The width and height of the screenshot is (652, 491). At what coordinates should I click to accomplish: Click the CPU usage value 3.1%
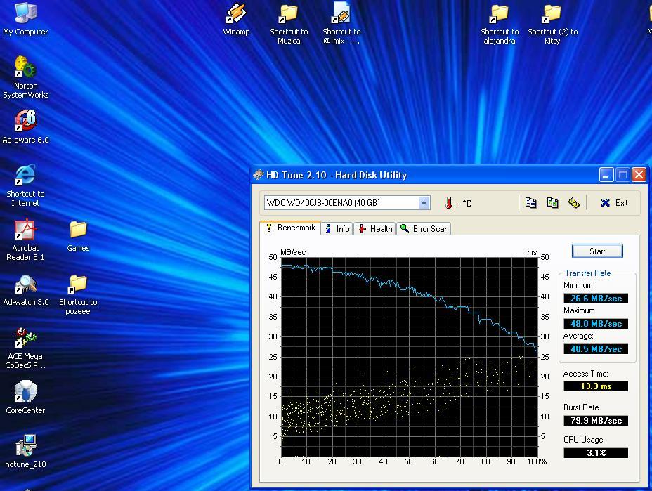coord(596,453)
